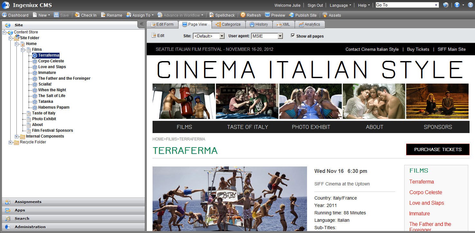
Task: Switch to the Categorize tab
Action: pos(228,24)
